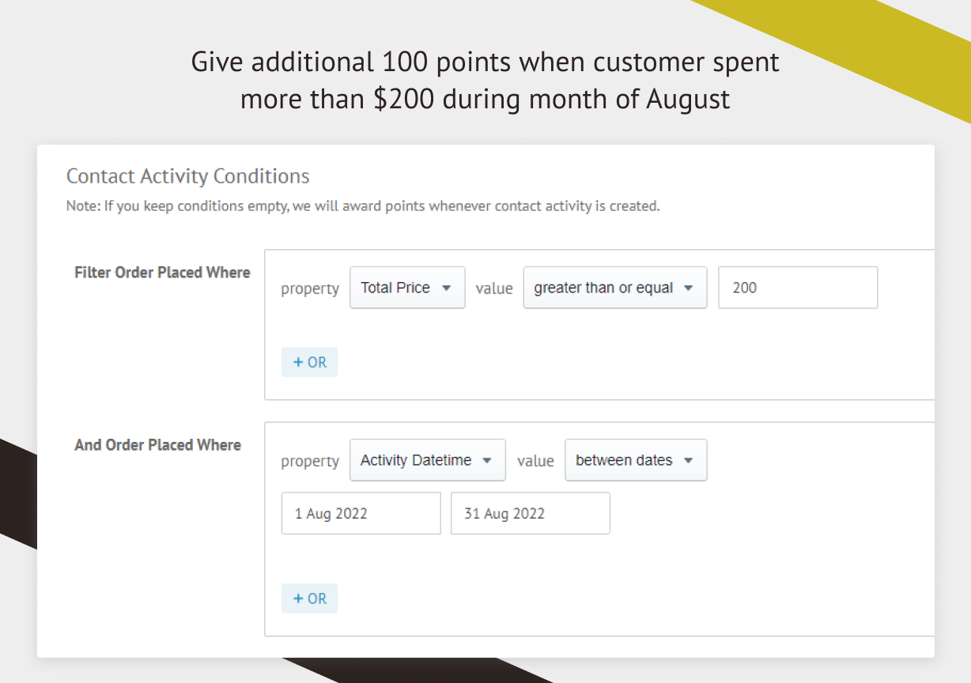Open the Total Price property dropdown
The width and height of the screenshot is (971, 683).
406,288
